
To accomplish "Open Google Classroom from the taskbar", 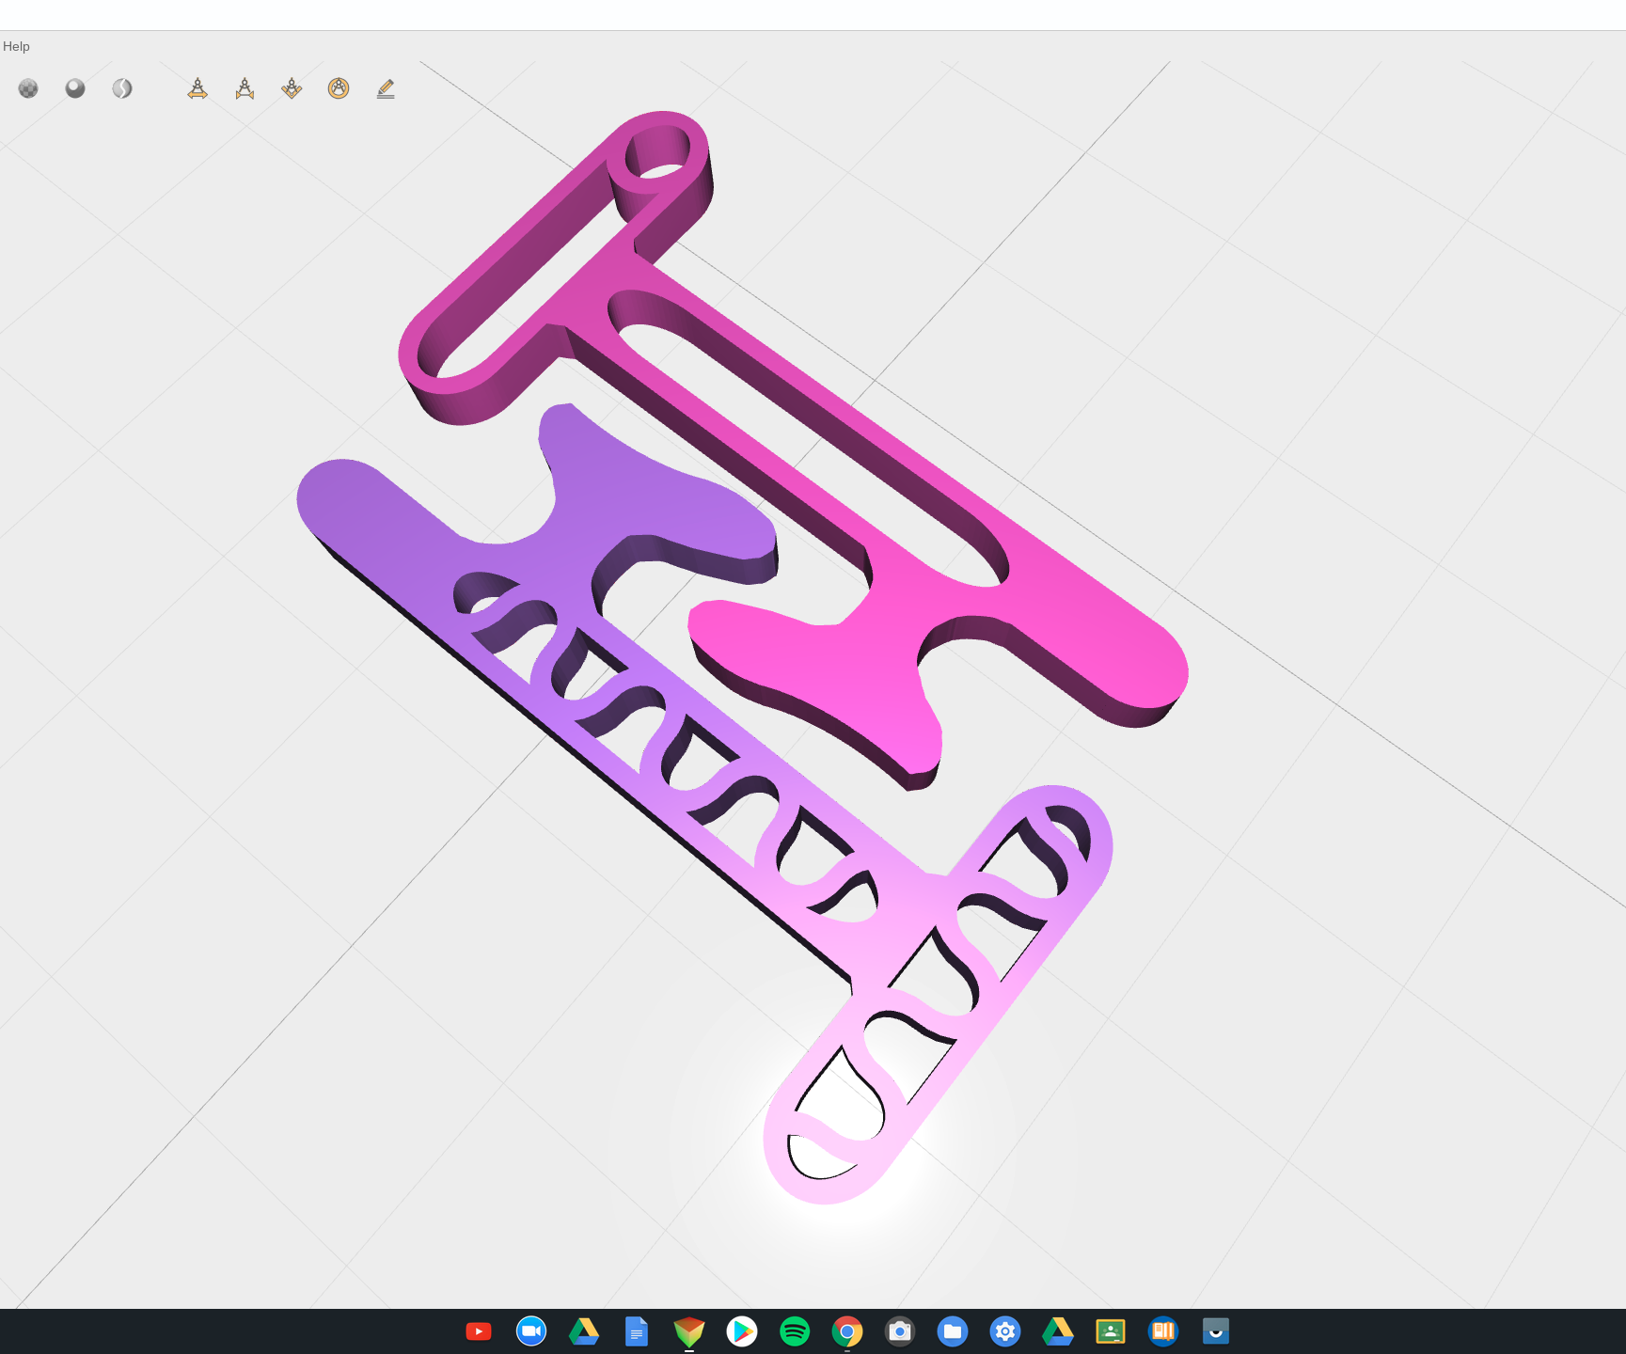I will (1111, 1331).
